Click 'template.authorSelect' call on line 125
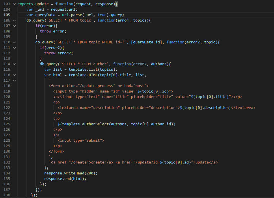Screen dimensions: 274x198 coord(85,124)
